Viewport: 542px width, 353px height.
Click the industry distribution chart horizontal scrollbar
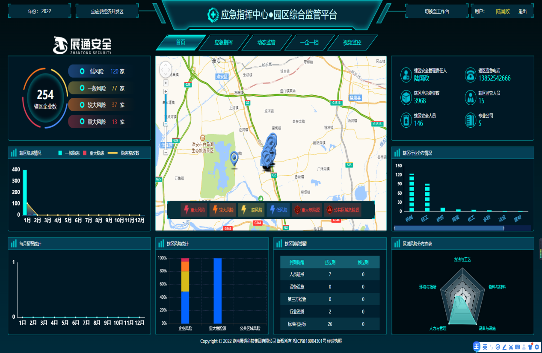449,228
